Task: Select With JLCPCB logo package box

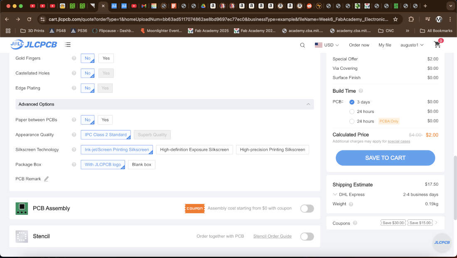Action: (103, 165)
